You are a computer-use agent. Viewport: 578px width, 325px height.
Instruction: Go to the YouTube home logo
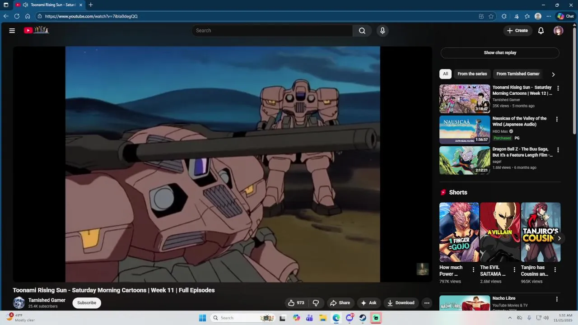coord(36,30)
